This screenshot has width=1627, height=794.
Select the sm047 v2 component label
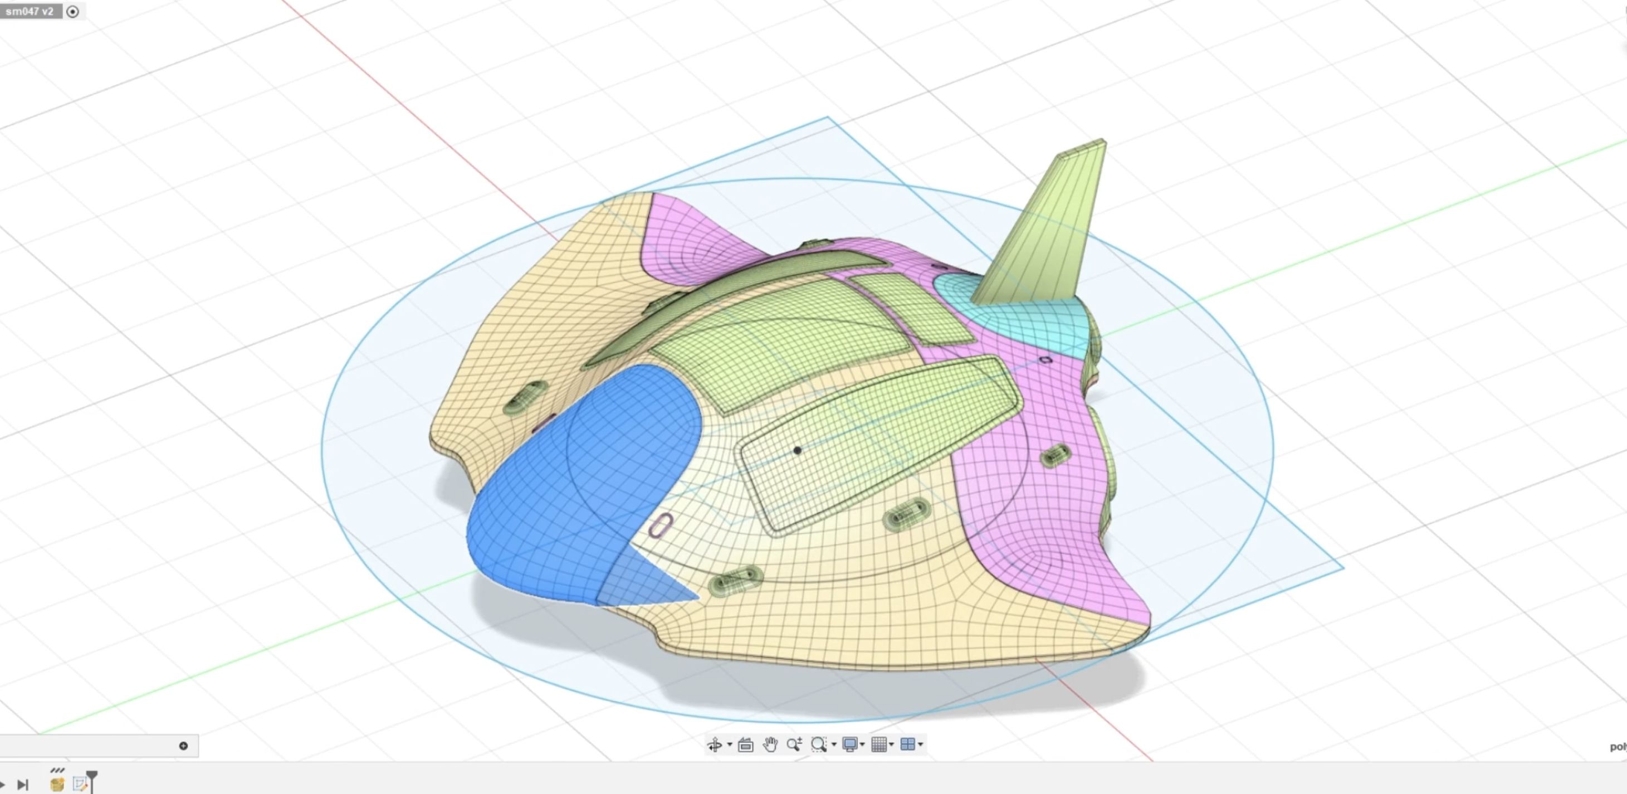(30, 11)
